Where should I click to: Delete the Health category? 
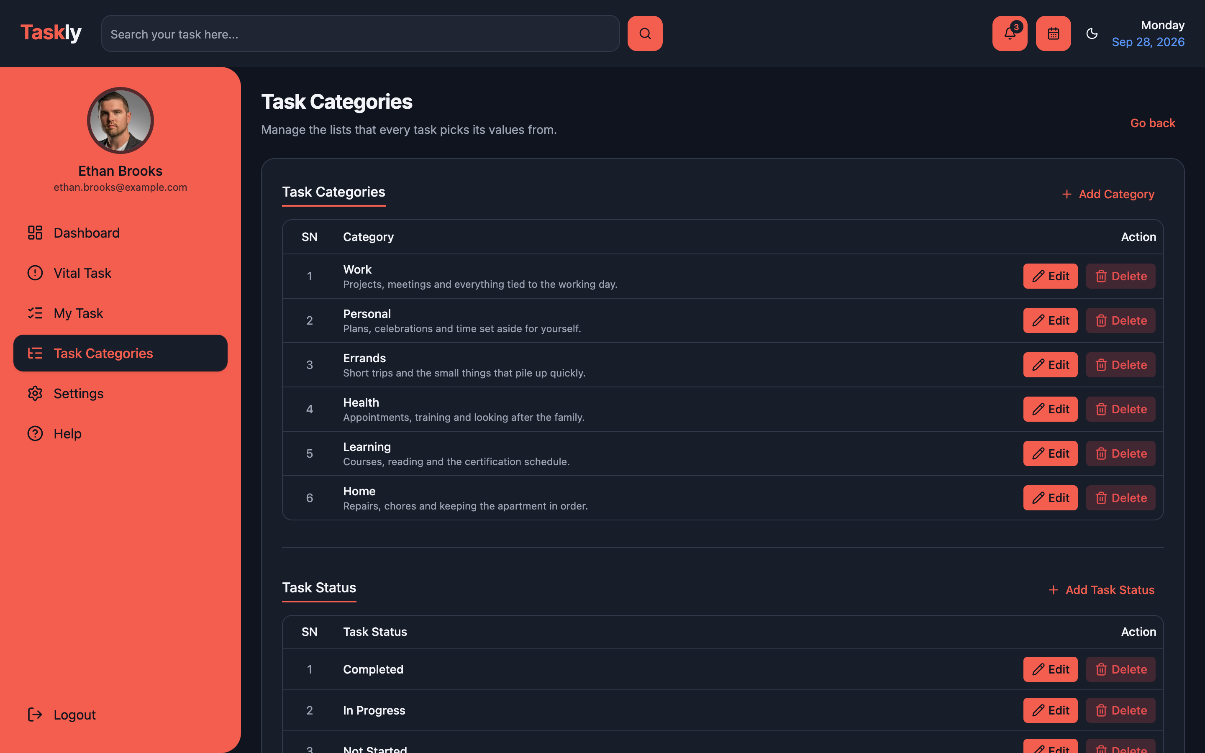[1120, 409]
